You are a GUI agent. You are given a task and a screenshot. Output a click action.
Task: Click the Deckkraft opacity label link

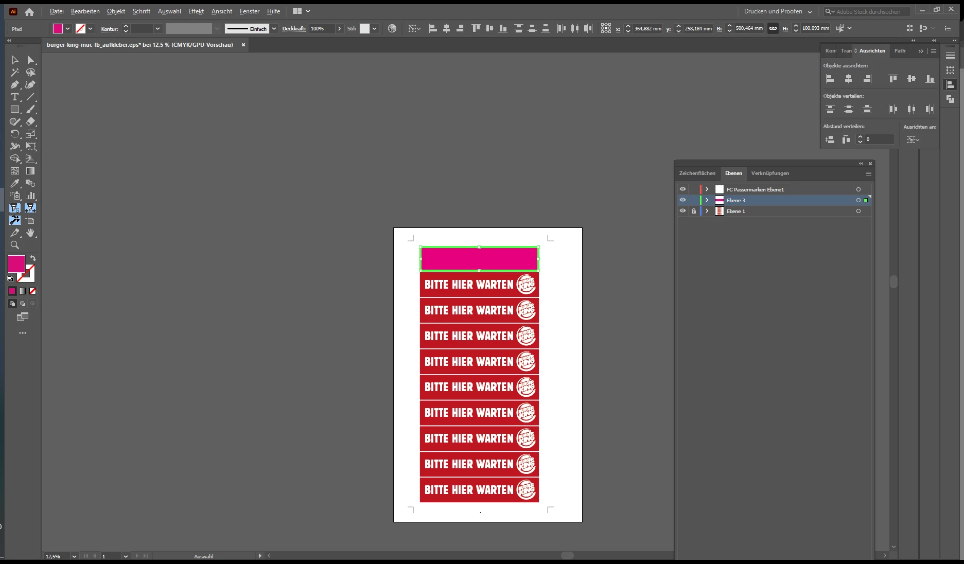(x=294, y=29)
